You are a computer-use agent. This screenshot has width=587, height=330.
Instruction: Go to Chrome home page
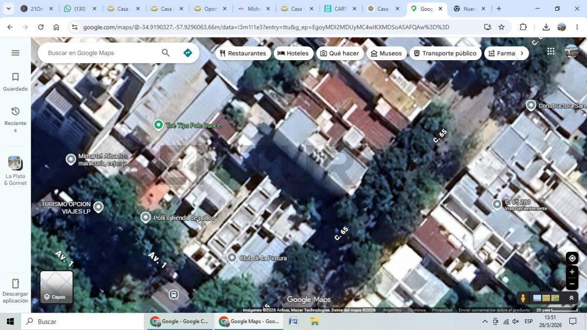pos(56,27)
